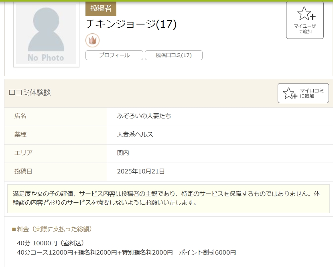Open the チキンジョージ(17) username heading
333x267 pixels.
pyautogui.click(x=131, y=24)
